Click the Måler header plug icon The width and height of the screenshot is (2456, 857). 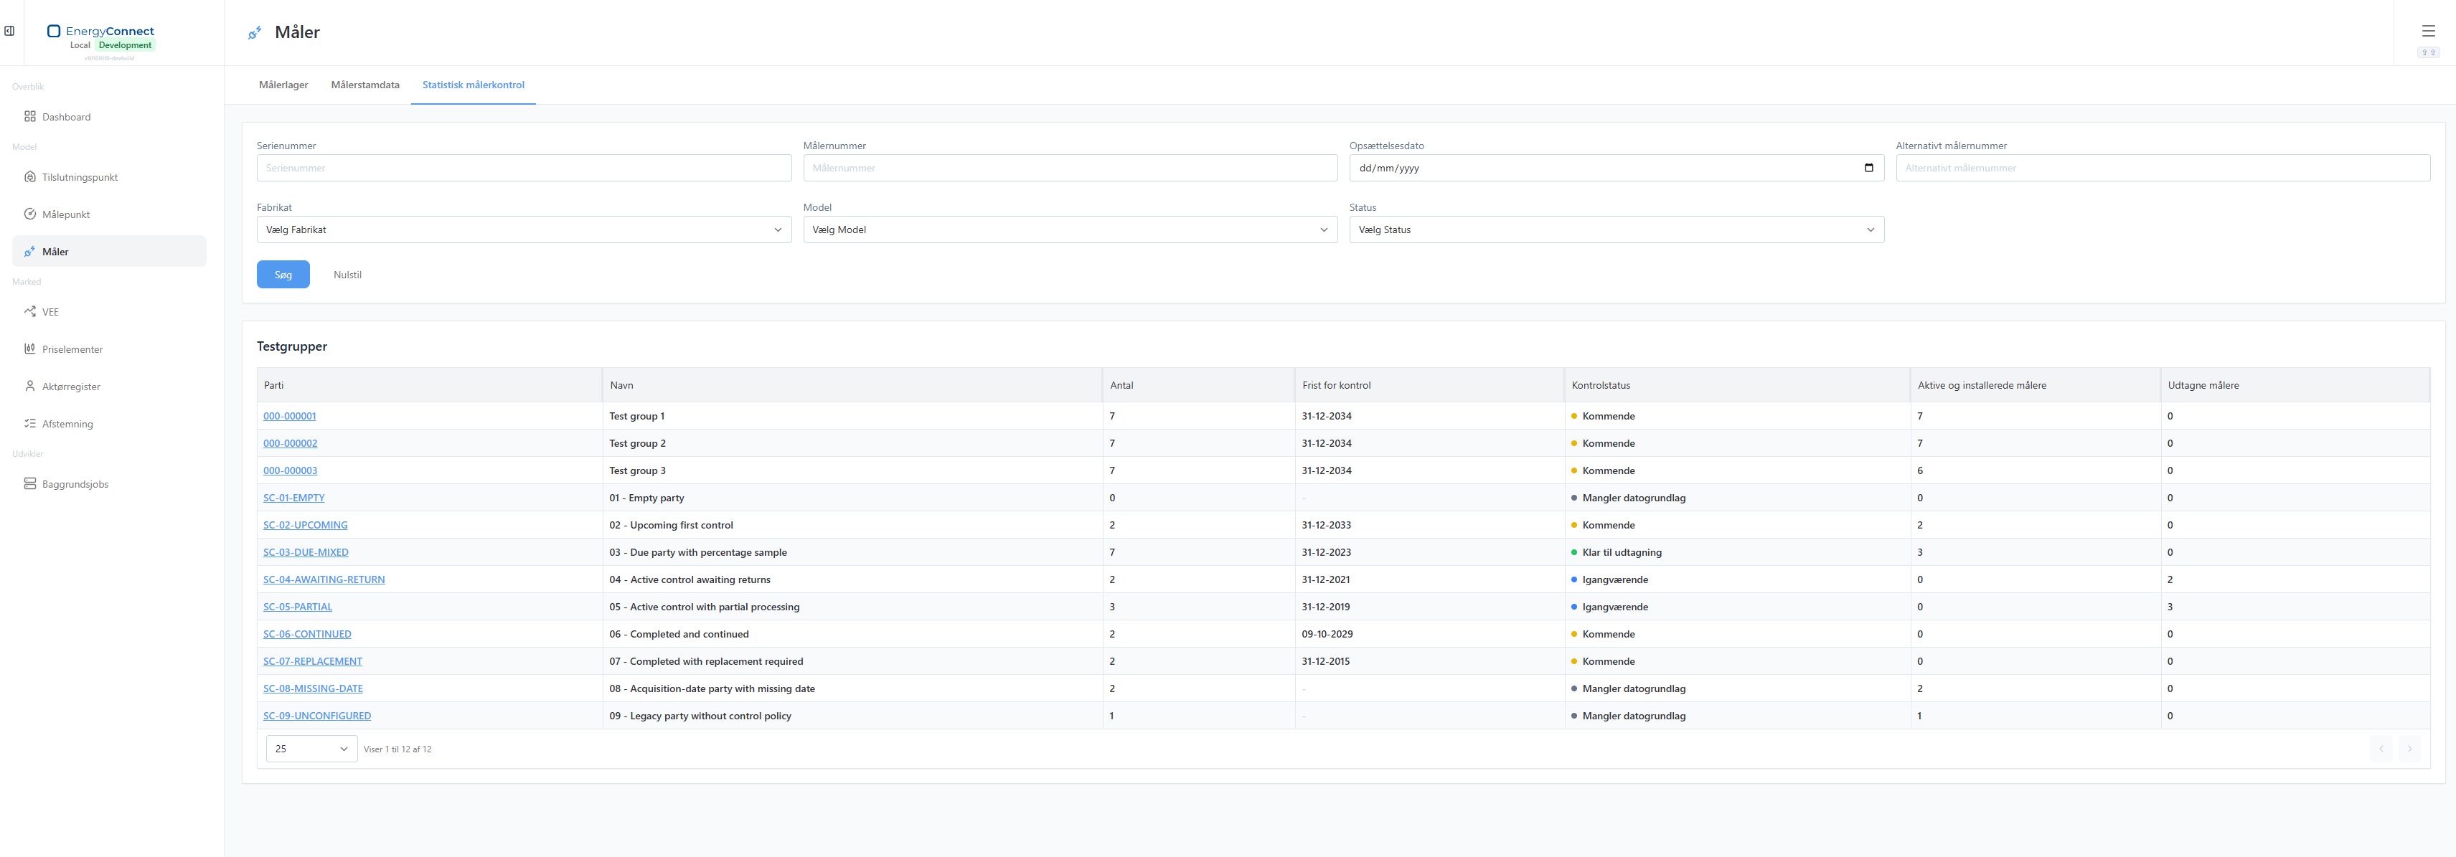[255, 32]
